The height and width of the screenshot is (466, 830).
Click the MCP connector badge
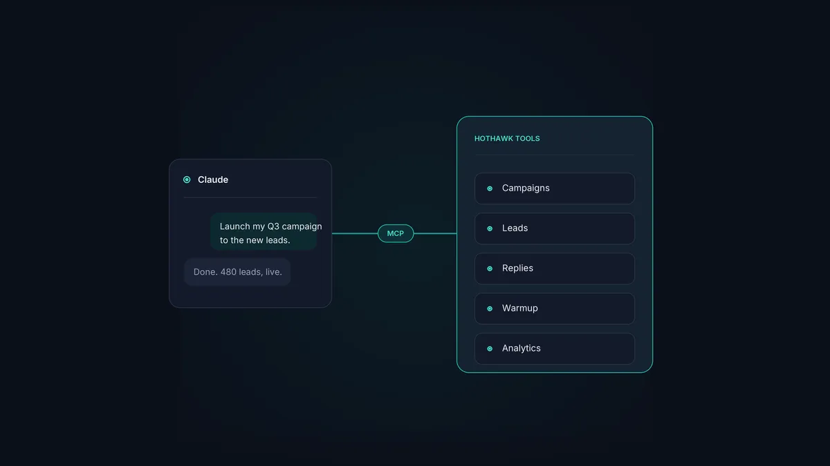click(x=396, y=233)
